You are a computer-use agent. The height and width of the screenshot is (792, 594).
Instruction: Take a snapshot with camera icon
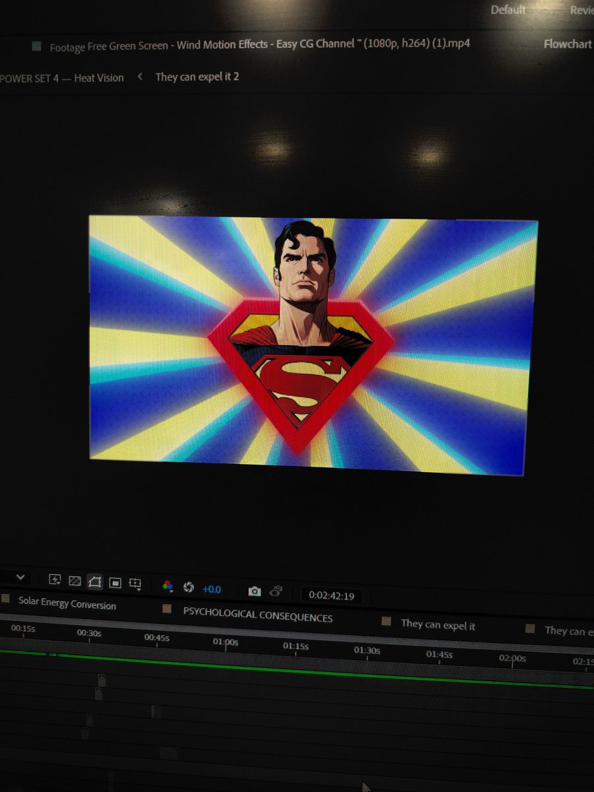(254, 591)
